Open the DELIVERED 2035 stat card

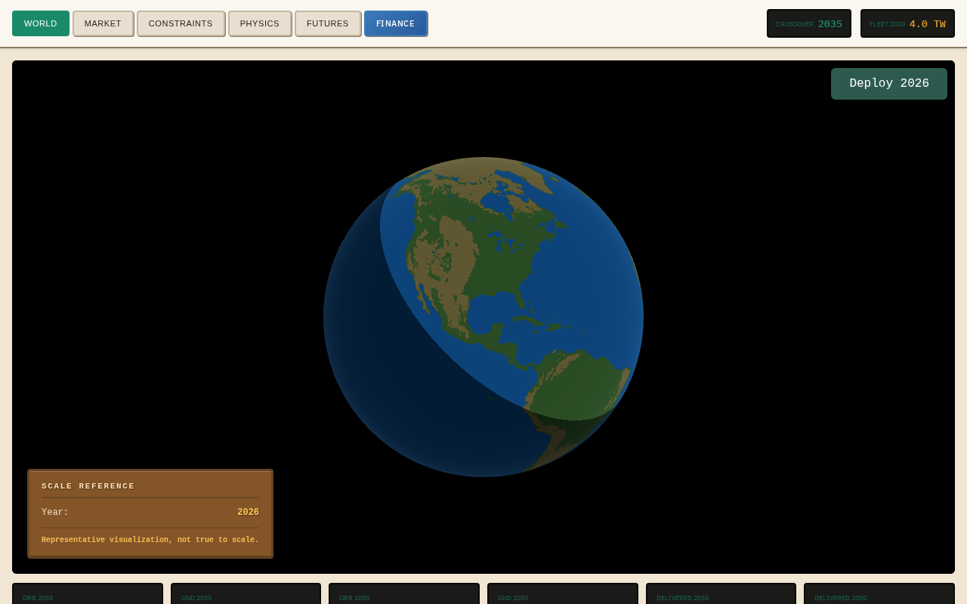pyautogui.click(x=721, y=593)
